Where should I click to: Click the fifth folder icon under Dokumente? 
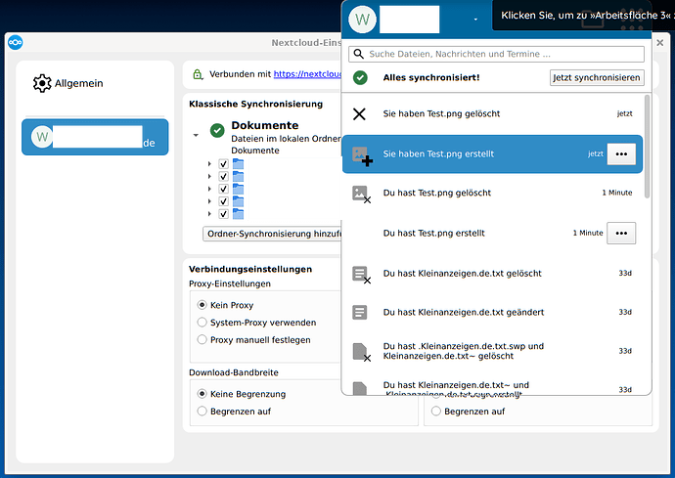tap(238, 214)
